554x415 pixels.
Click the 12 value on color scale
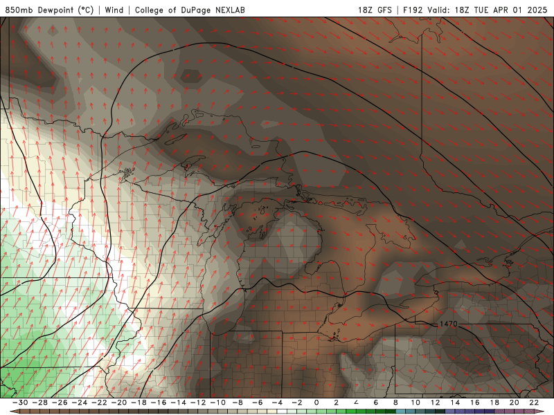coord(436,403)
